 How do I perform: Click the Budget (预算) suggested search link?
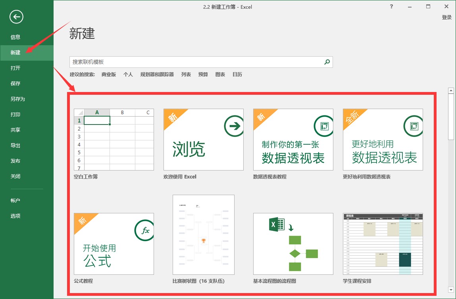203,75
